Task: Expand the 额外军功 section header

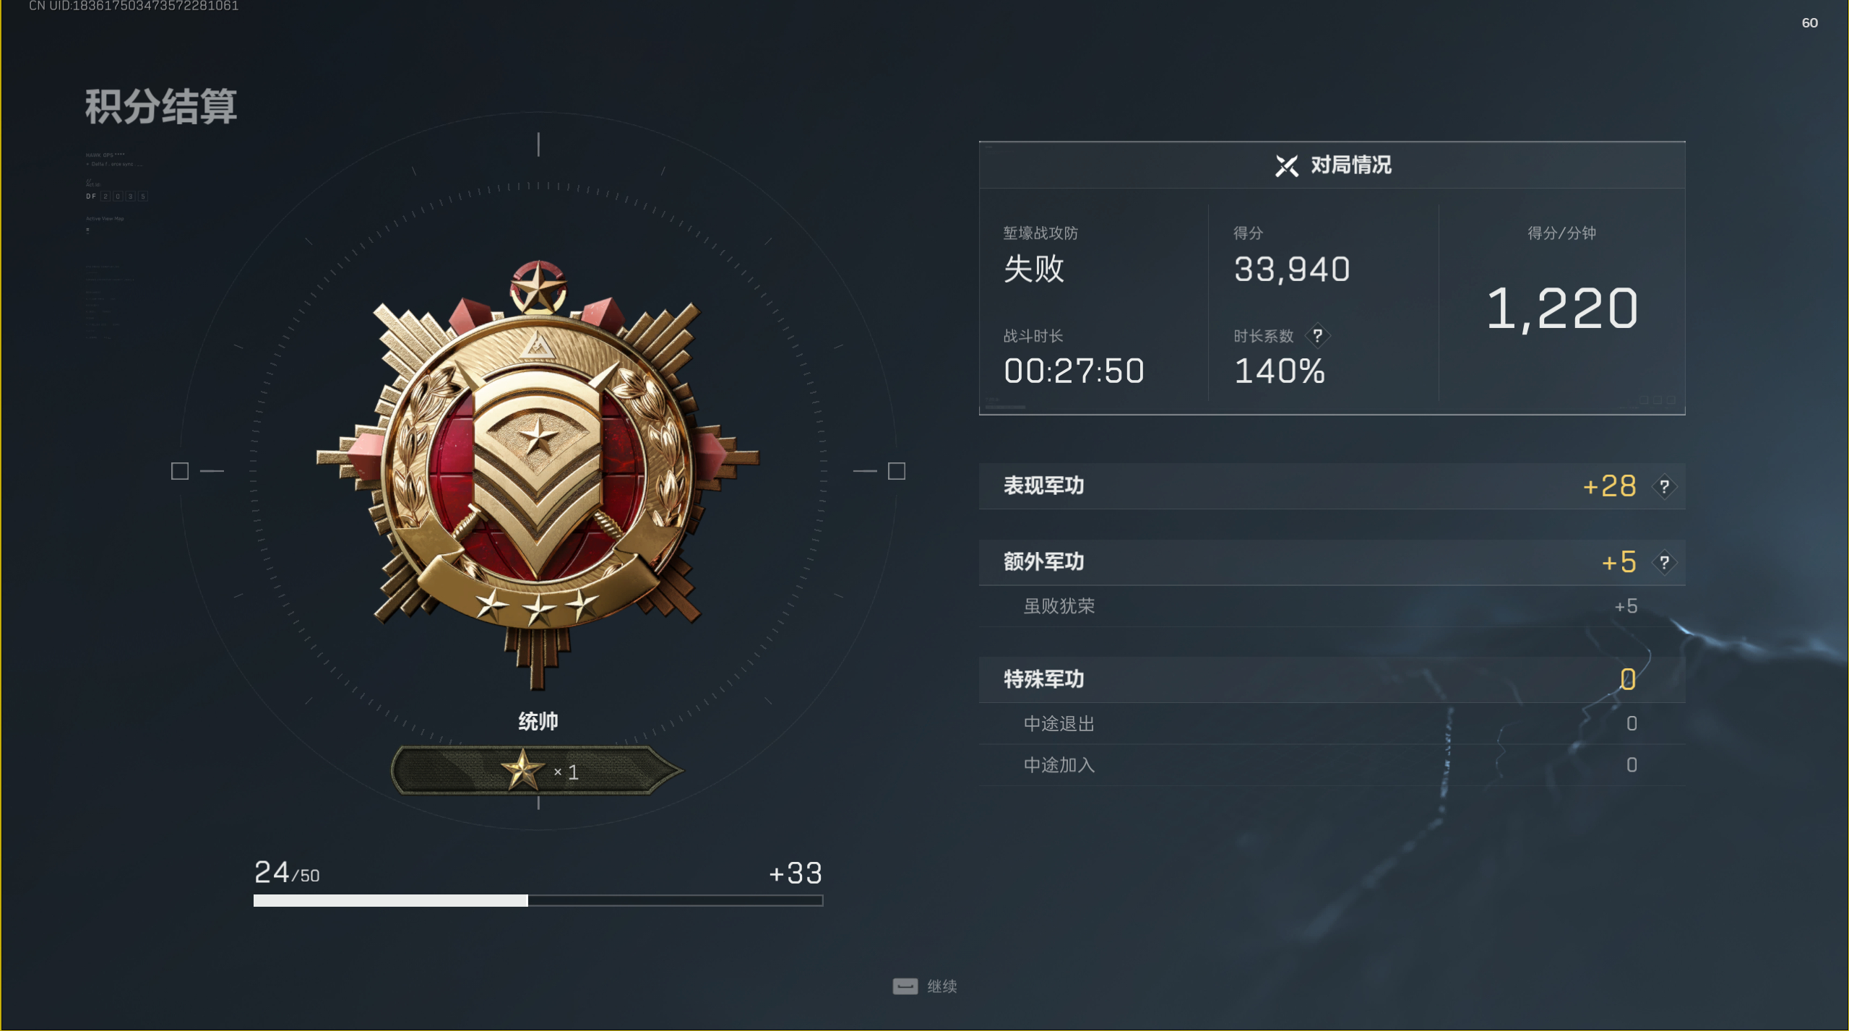Action: point(1332,562)
